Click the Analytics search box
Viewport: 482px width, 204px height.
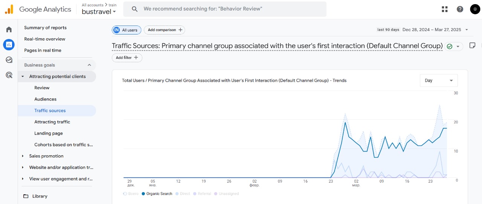[225, 9]
